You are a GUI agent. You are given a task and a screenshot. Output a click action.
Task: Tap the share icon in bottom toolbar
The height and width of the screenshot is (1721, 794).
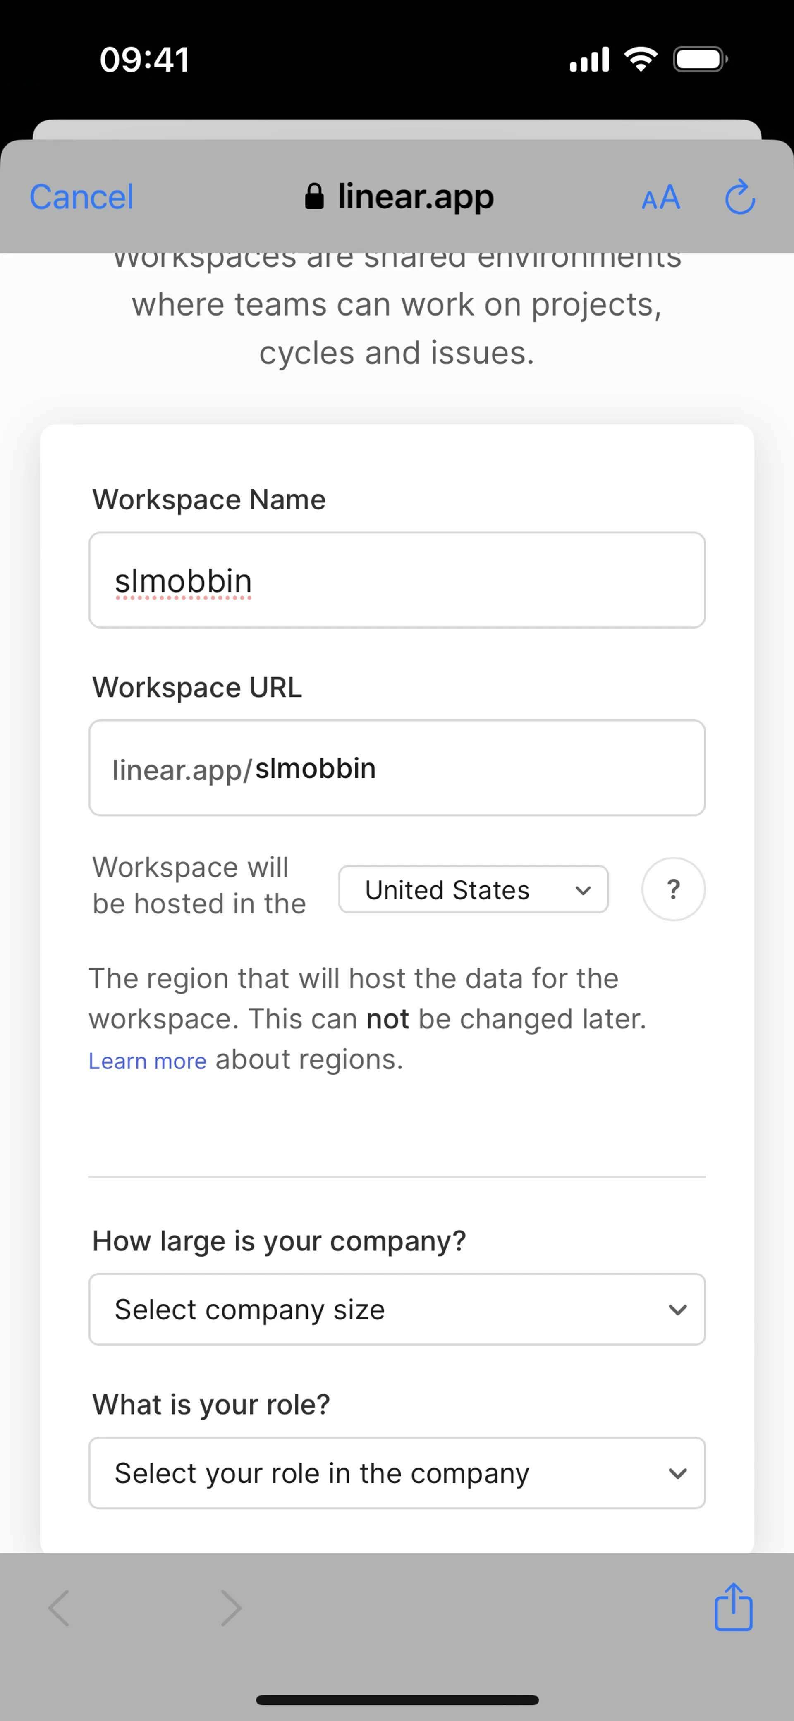pos(733,1607)
